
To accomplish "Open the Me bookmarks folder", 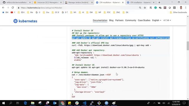I will pos(30,12).
